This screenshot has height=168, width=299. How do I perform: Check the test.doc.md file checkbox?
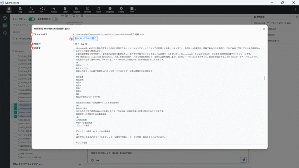point(16,120)
